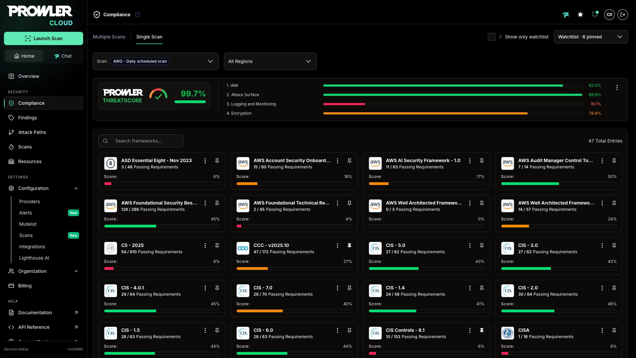The width and height of the screenshot is (636, 358).
Task: Pin AWS Account Security Onboarding to watchlist
Action: (349, 161)
